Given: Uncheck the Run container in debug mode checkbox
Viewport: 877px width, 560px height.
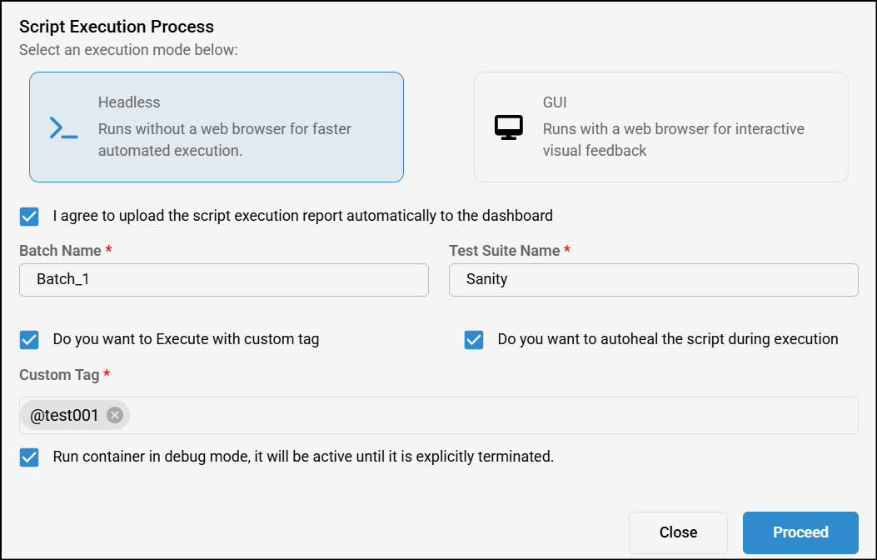Looking at the screenshot, I should pyautogui.click(x=29, y=457).
